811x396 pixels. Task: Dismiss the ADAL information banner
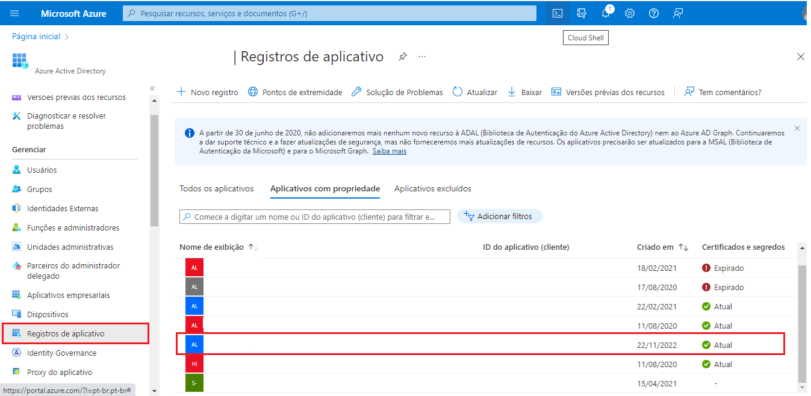coord(797,128)
